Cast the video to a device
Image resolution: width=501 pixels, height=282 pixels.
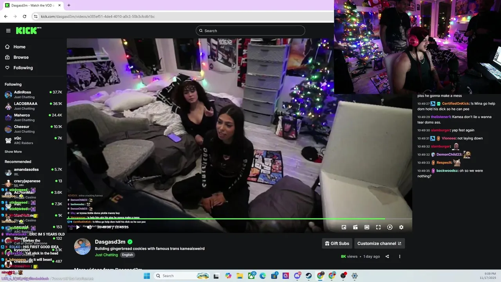pyautogui.click(x=355, y=227)
